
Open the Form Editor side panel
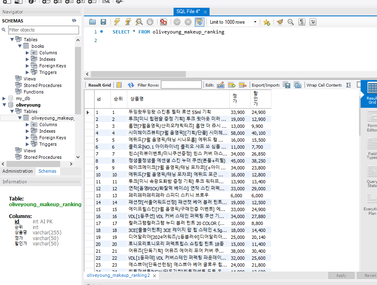click(x=372, y=122)
